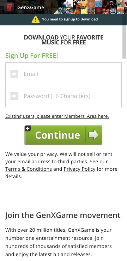Open the Privacy Policy link
The height and width of the screenshot is (261, 127).
(80, 169)
